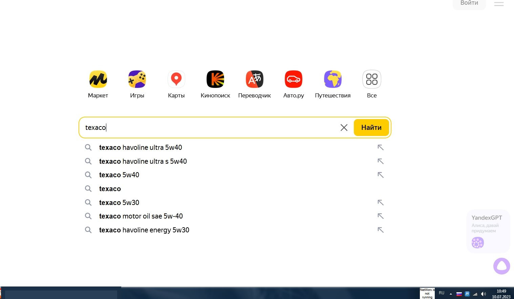Open the Авто.ру car icon

pos(294,79)
